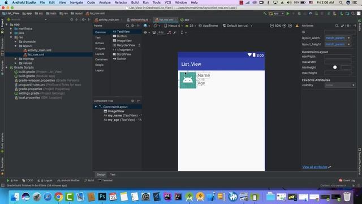The image size is (362, 204).
Task: Open the Default (en-us) locale dropdown
Action: (238, 25)
